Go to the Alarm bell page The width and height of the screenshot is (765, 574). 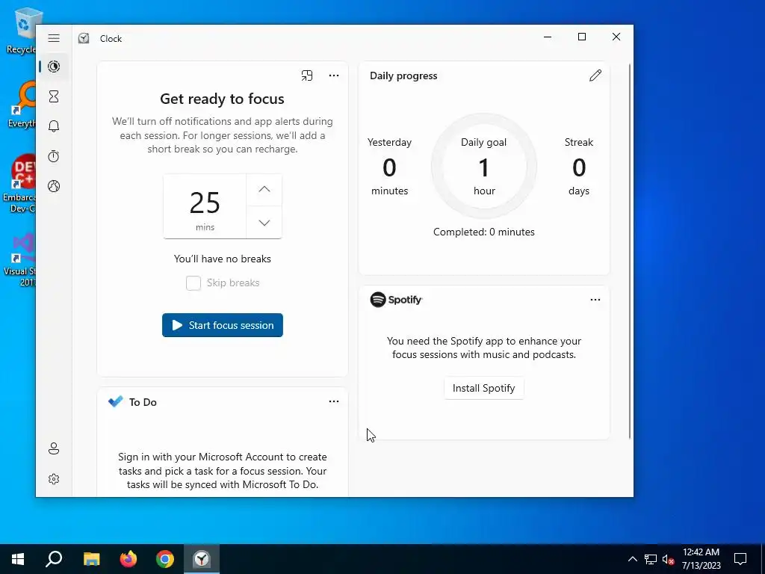click(x=54, y=126)
